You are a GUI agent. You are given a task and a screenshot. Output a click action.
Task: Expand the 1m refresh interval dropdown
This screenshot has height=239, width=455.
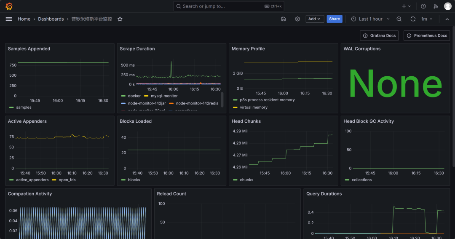tap(426, 19)
